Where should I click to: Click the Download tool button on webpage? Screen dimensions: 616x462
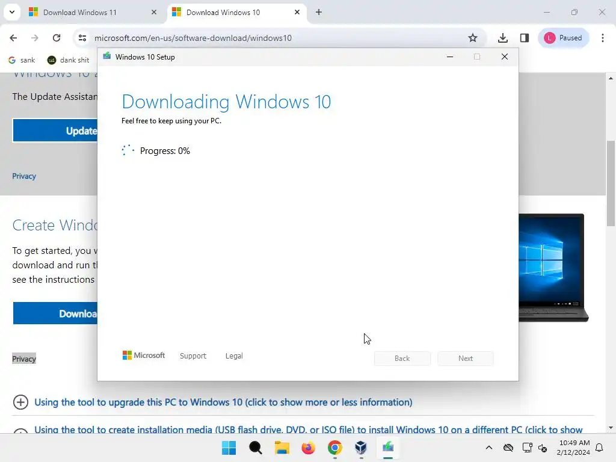(55, 313)
